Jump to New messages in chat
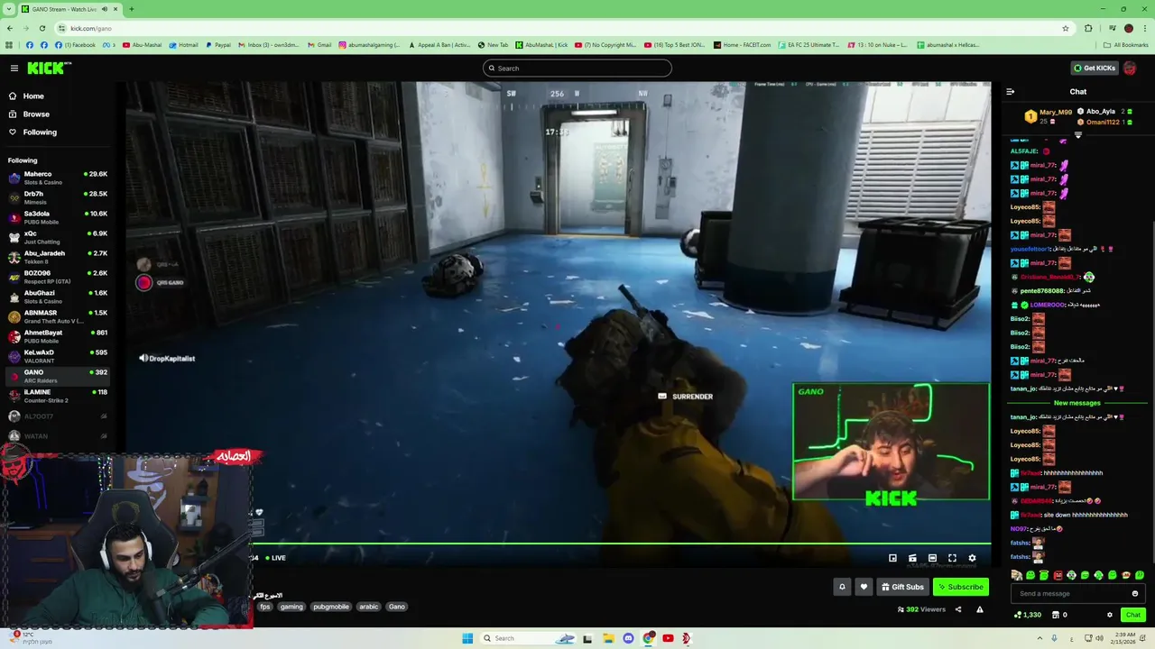Screen dimensions: 1155x649 pos(1077,403)
